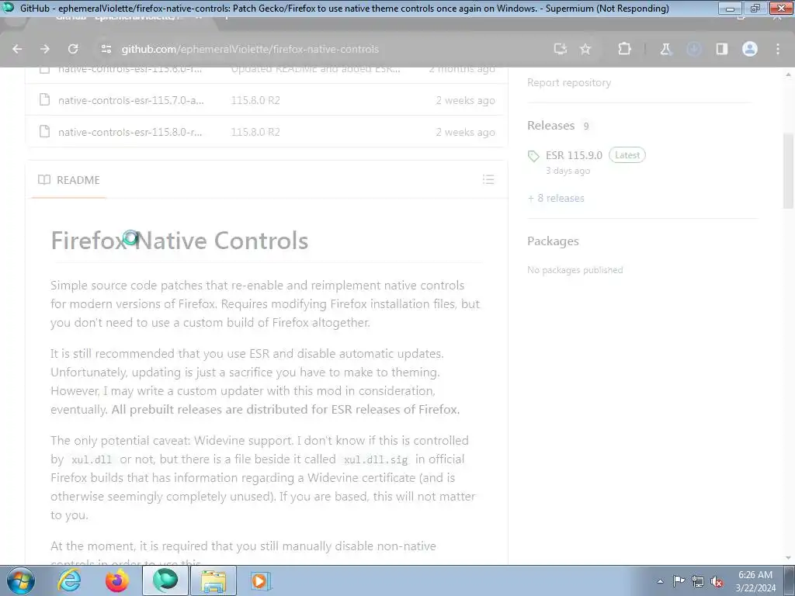The height and width of the screenshot is (596, 795).
Task: Install page as app icon in address bar
Action: (561, 49)
